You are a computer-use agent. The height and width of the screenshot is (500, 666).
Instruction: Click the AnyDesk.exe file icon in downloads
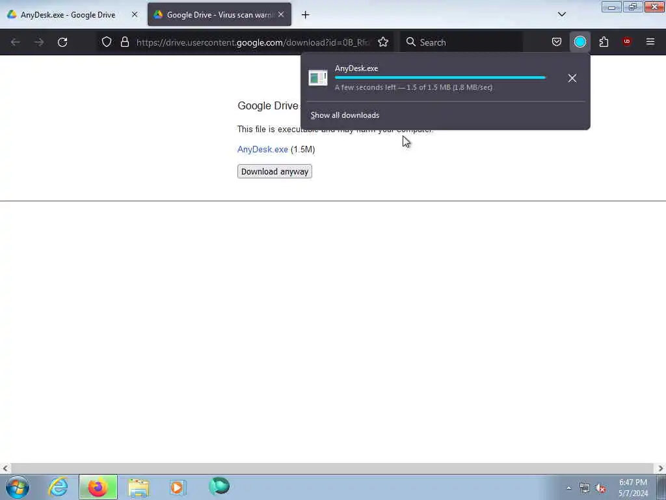click(x=317, y=78)
